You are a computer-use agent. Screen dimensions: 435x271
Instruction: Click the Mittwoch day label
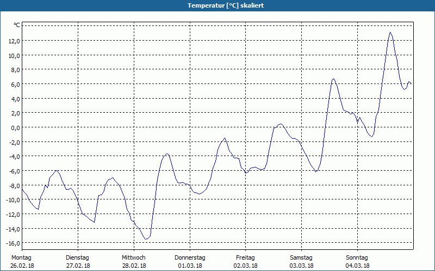click(133, 258)
